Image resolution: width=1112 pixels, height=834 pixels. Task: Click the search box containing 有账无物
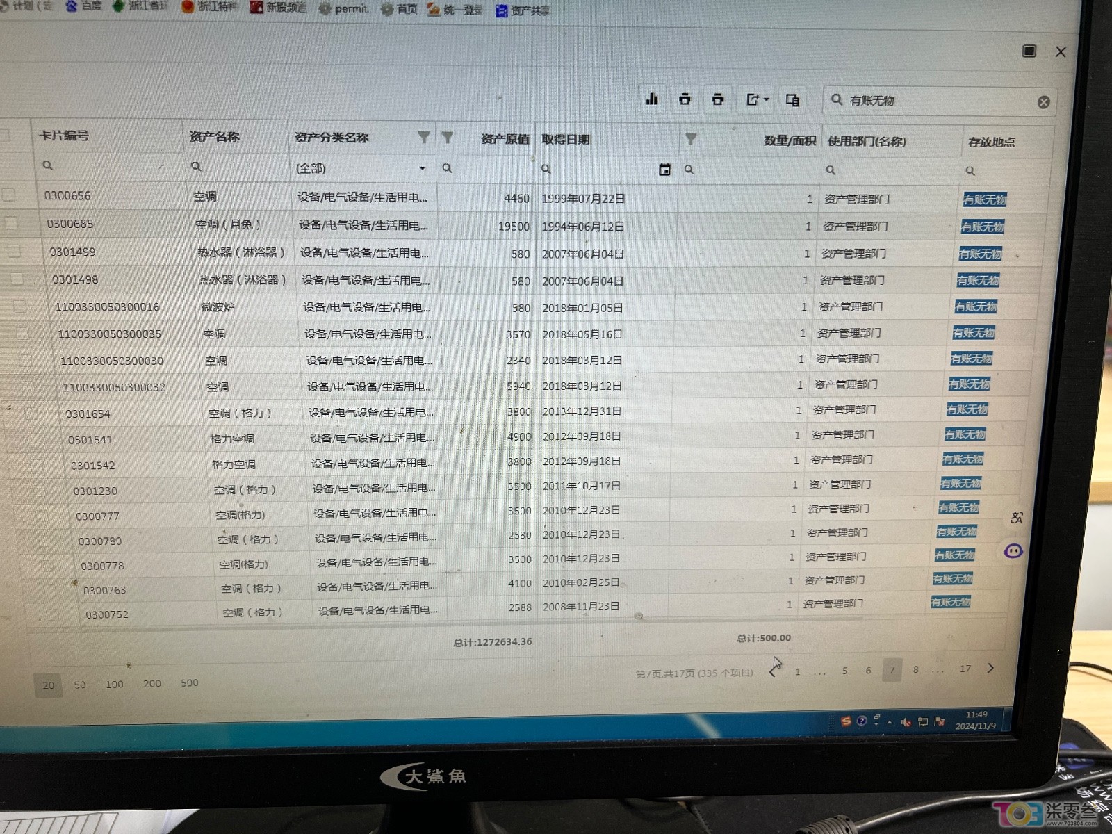point(940,101)
